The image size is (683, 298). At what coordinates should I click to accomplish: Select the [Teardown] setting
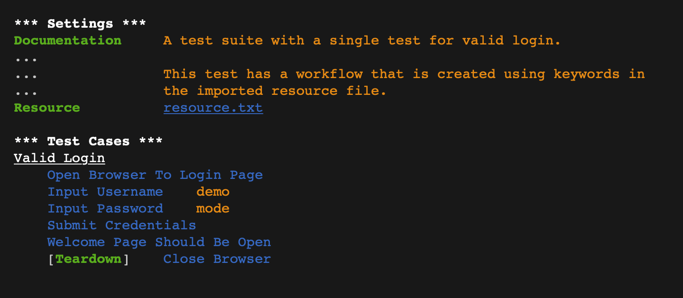pos(88,259)
